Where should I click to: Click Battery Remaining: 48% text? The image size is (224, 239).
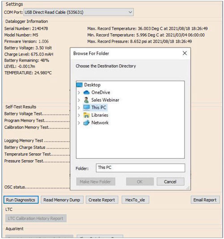point(26,61)
